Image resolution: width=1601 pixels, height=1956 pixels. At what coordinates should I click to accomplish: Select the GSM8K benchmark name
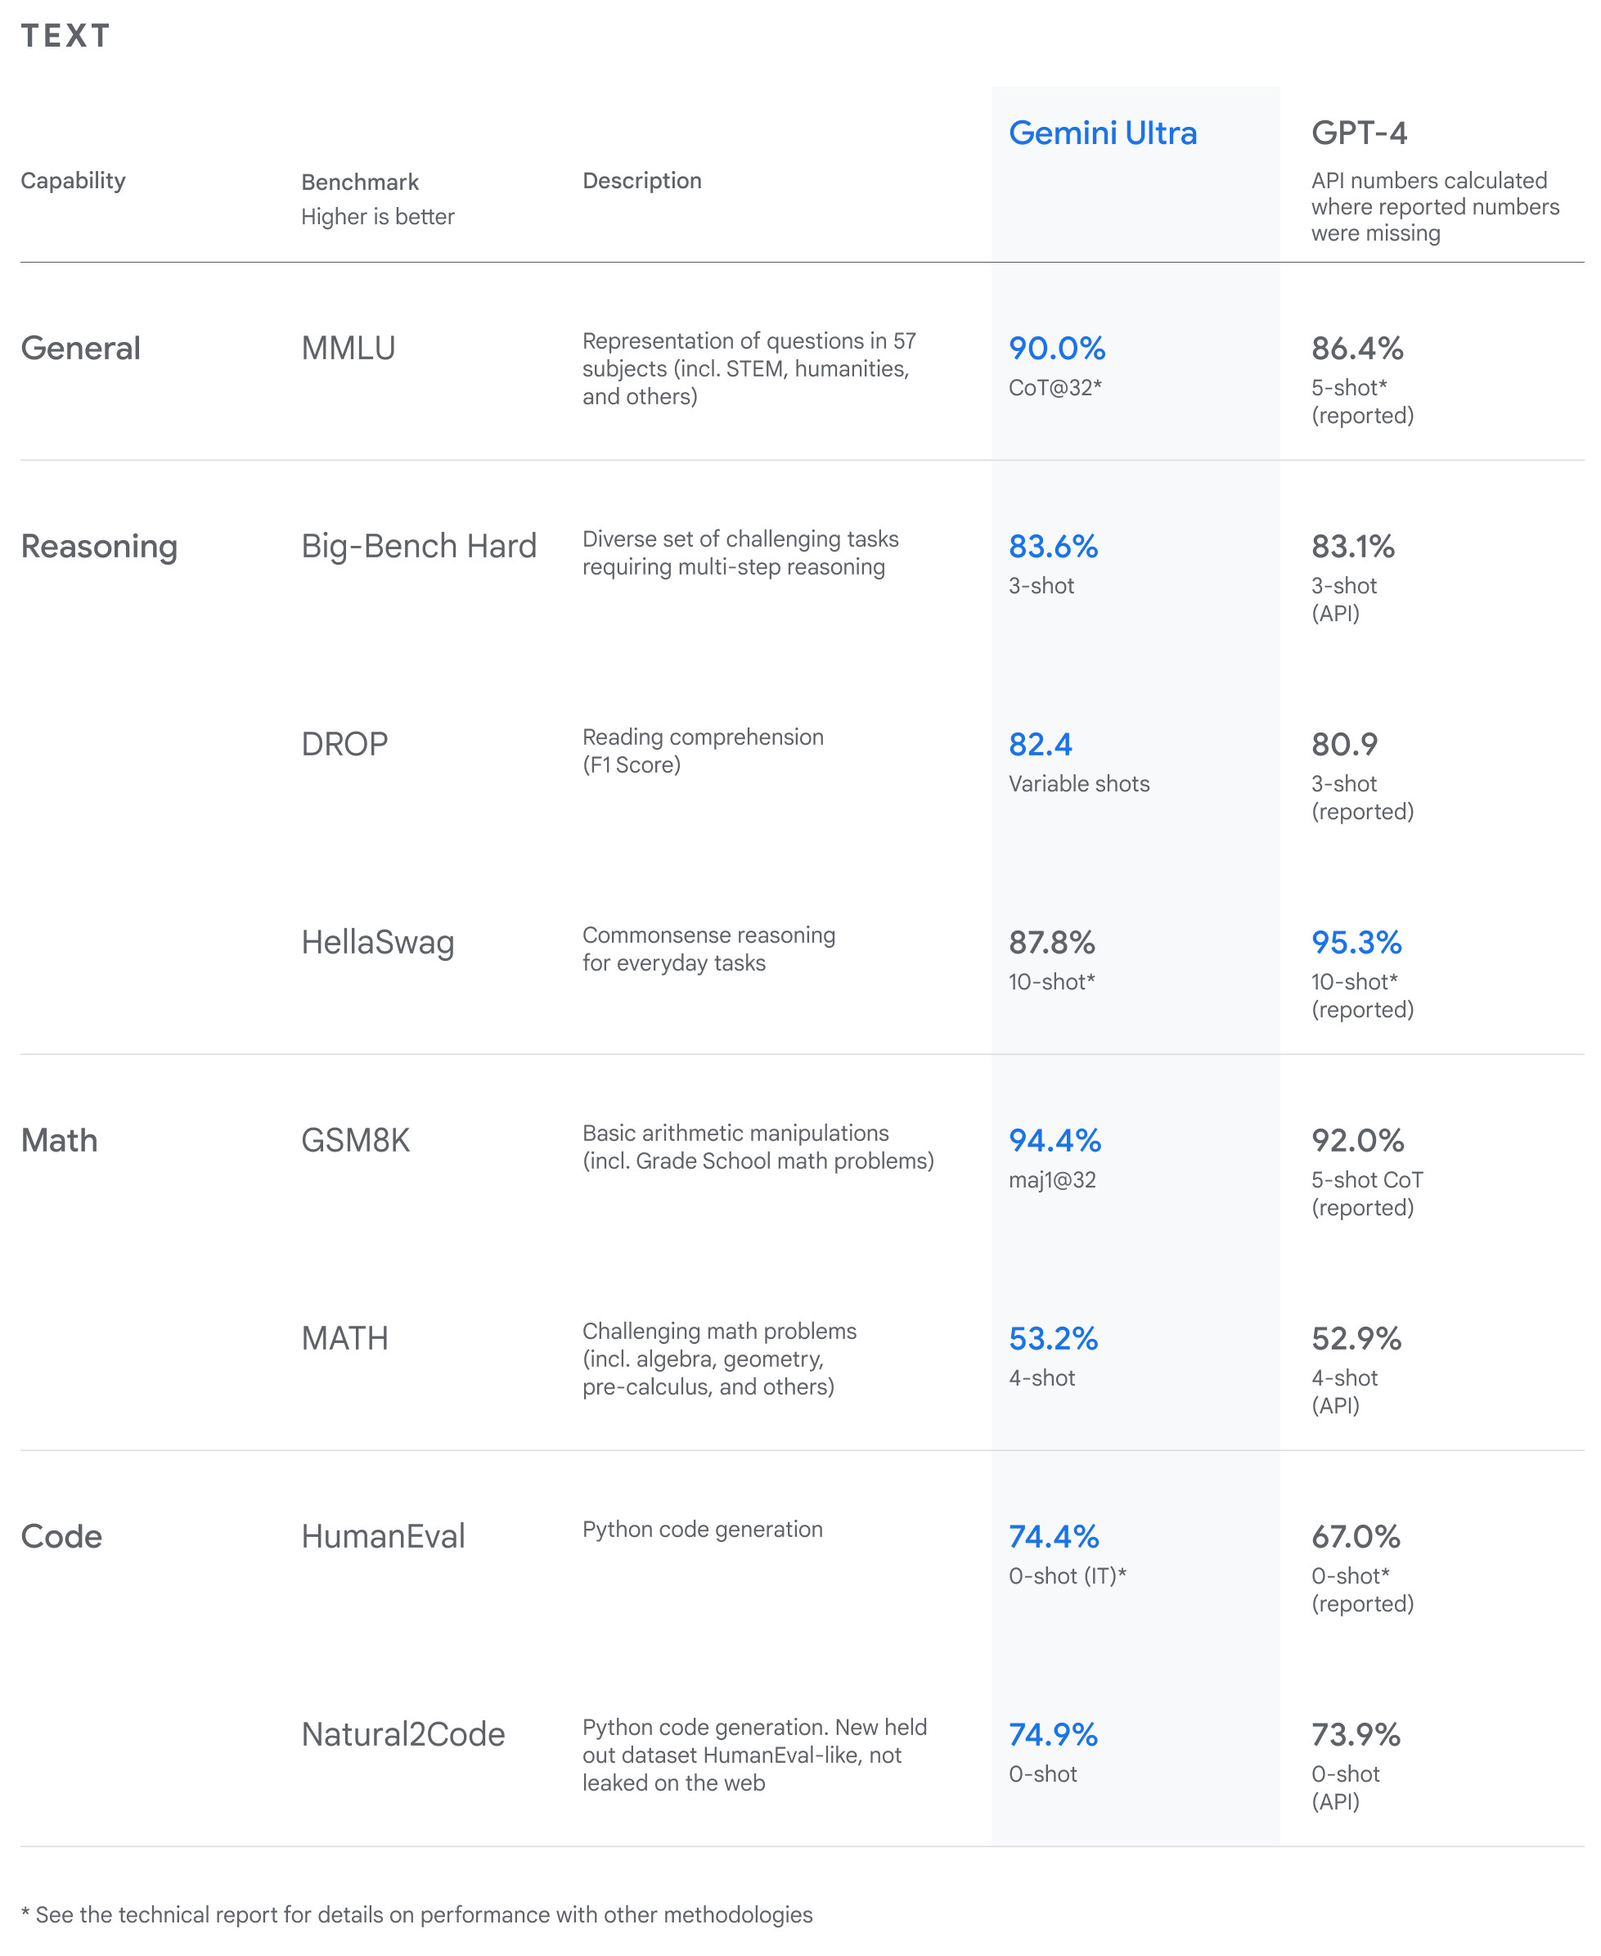point(355,1140)
